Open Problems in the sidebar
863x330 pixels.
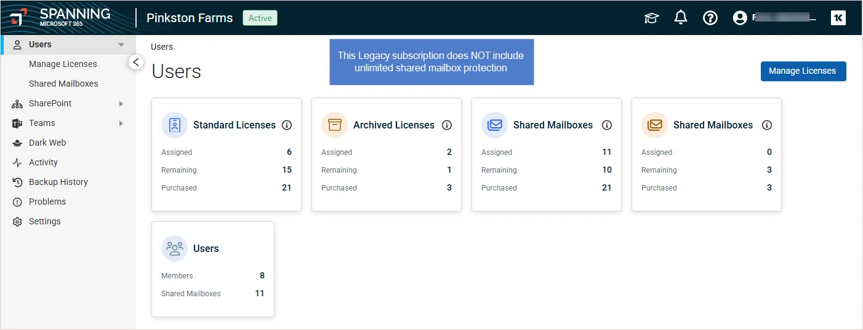47,202
